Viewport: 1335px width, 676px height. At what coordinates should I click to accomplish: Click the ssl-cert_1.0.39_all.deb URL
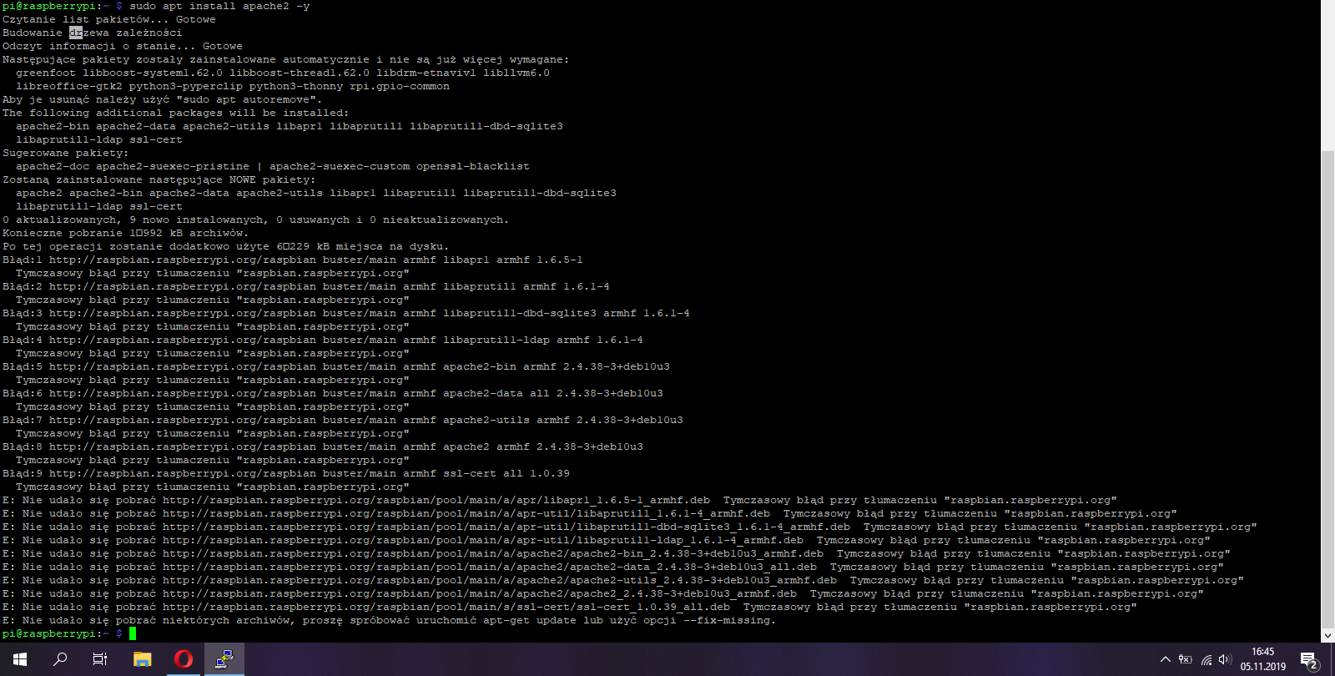click(x=446, y=607)
